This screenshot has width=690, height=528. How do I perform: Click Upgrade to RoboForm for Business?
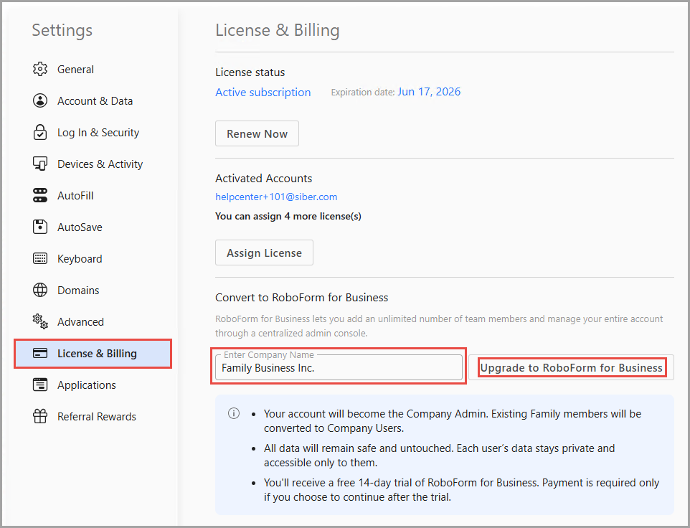click(x=572, y=367)
